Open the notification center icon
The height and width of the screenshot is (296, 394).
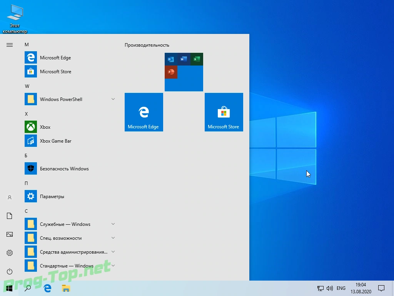[381, 288]
